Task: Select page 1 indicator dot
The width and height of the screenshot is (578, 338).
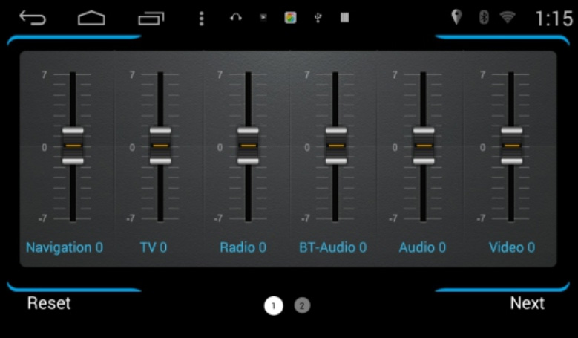Action: click(x=274, y=305)
